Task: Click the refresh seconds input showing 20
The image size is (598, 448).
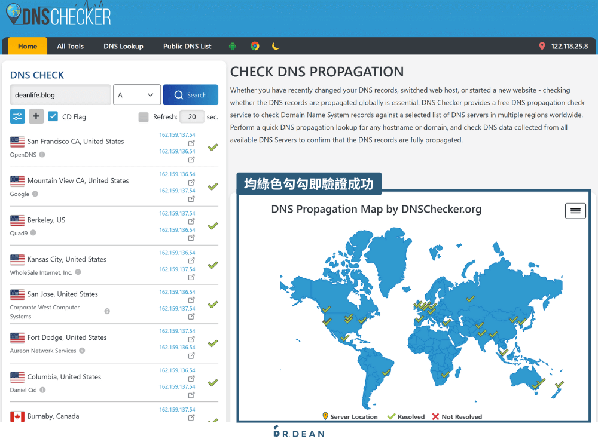Action: [191, 116]
